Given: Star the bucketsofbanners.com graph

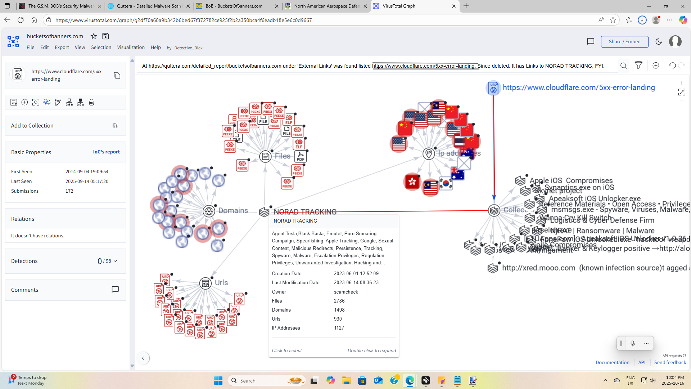Looking at the screenshot, I should tap(94, 36).
